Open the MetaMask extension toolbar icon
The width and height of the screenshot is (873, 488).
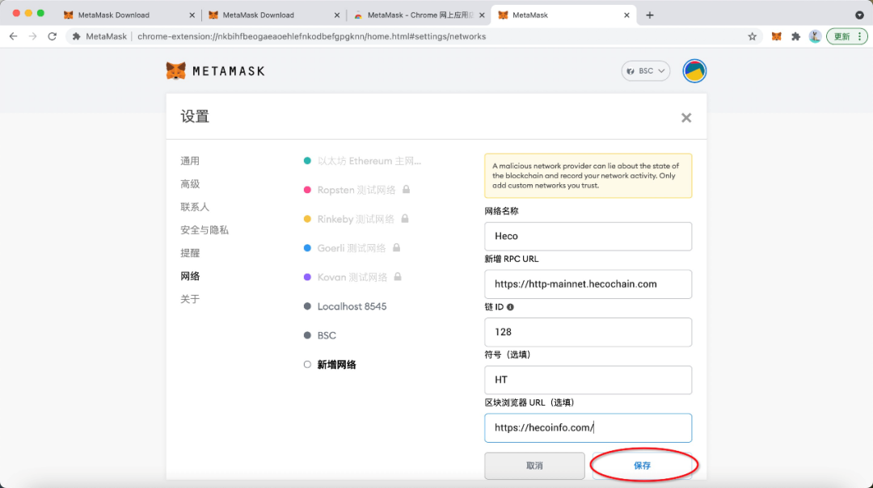pyautogui.click(x=776, y=36)
